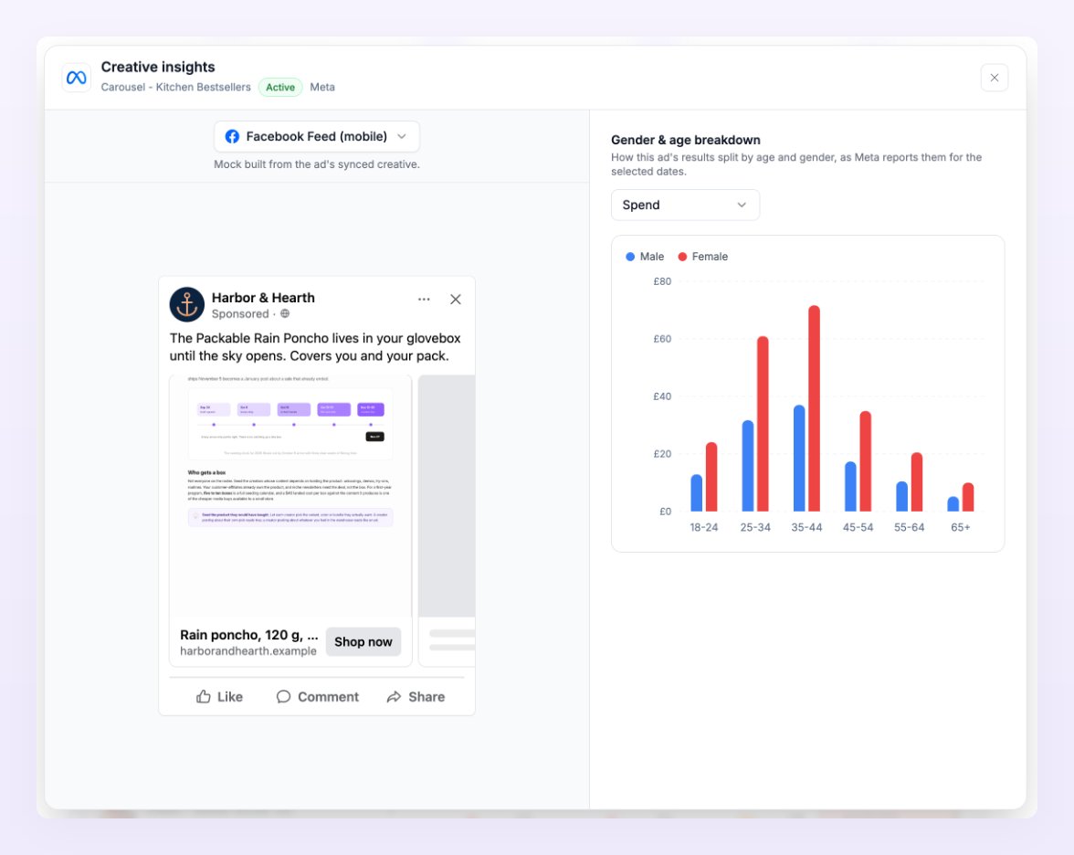Click the £80 axis value
This screenshot has height=855, width=1074.
click(662, 281)
